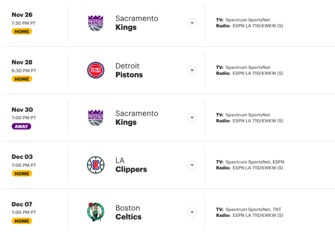Click the HOME badge under Nov 28

[x=22, y=79]
